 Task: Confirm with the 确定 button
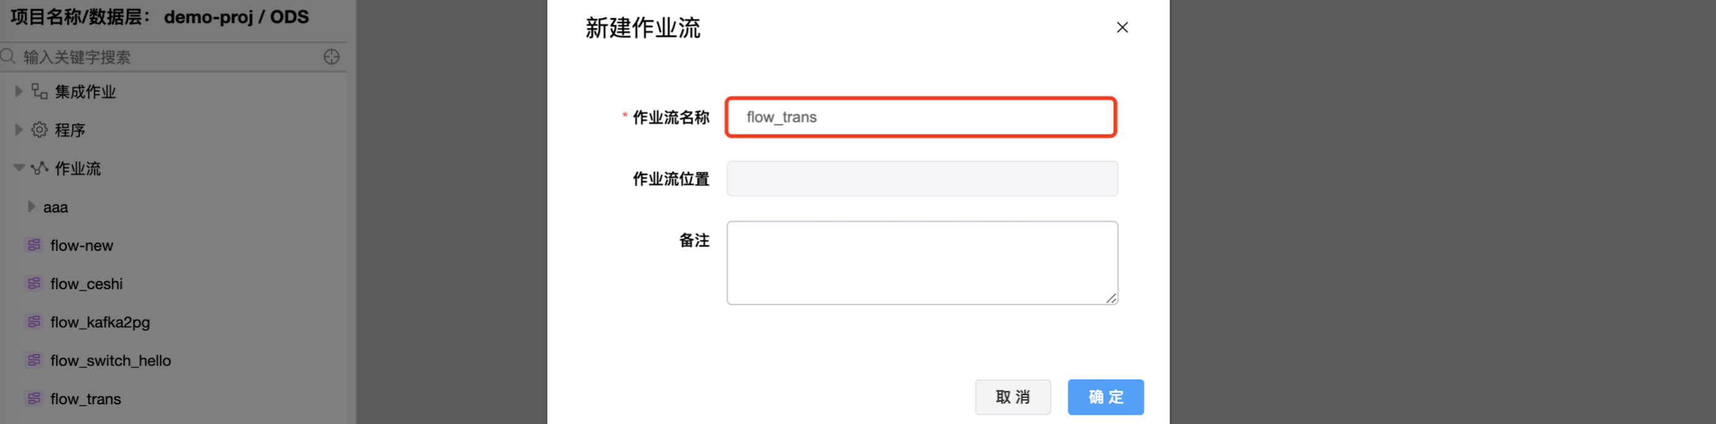1105,397
